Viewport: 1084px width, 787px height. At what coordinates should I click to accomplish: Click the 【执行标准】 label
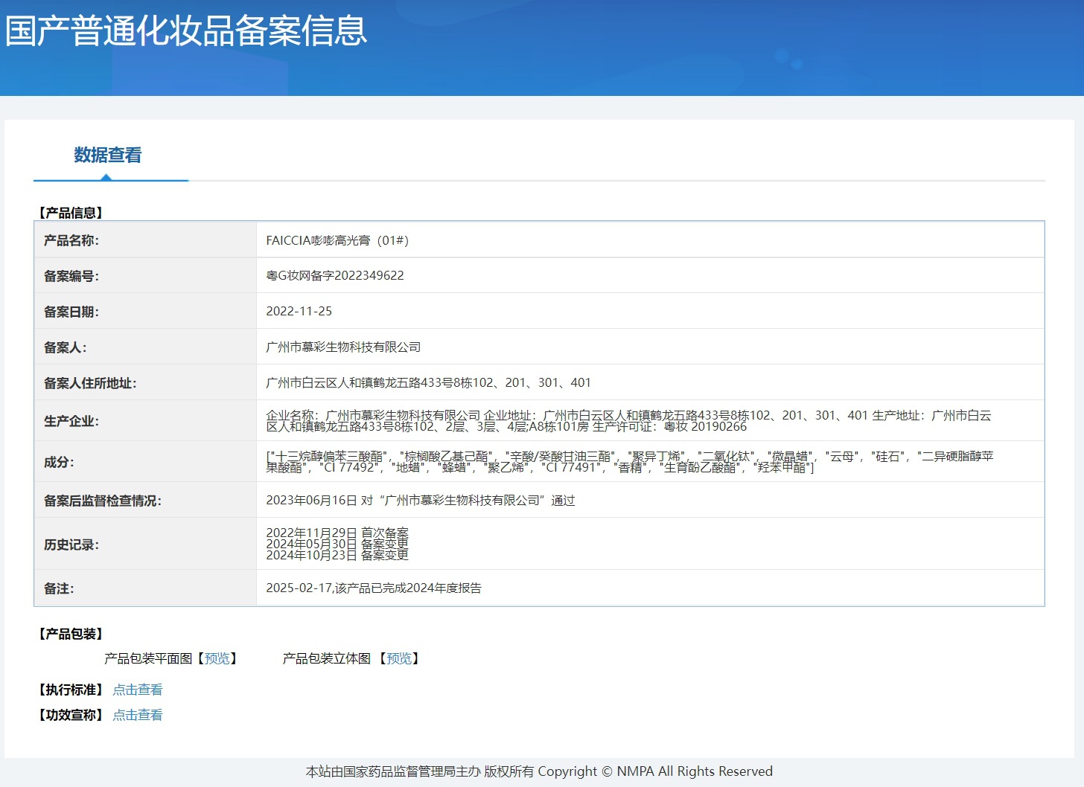[x=71, y=690]
